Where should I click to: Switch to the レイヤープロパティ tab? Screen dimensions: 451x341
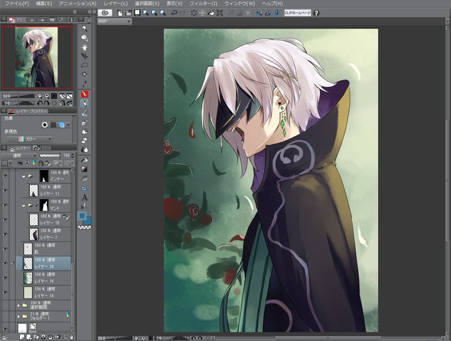[x=28, y=111]
